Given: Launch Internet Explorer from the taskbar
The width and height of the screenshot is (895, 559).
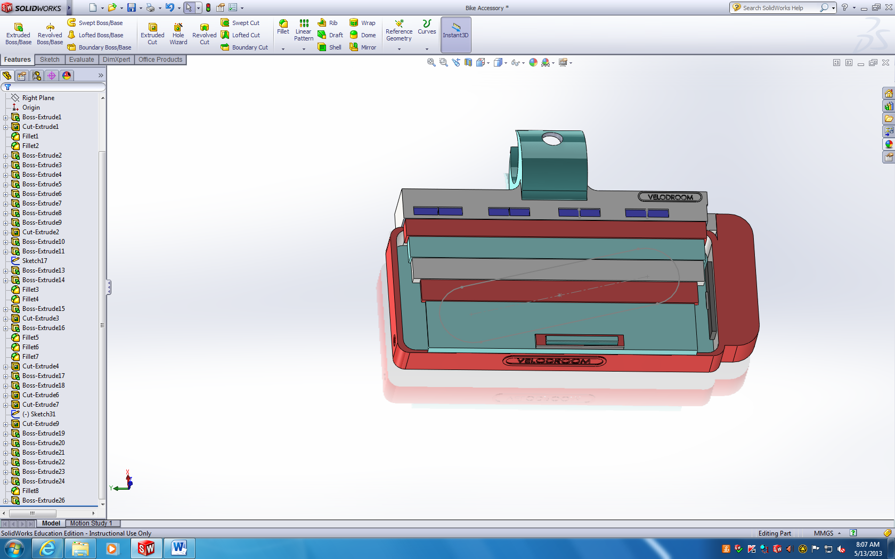Looking at the screenshot, I should tap(48, 548).
